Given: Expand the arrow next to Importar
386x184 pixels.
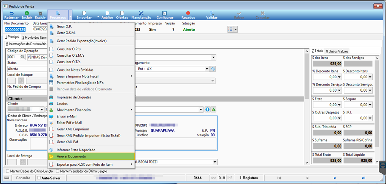Looking at the screenshot, I should (98, 17).
